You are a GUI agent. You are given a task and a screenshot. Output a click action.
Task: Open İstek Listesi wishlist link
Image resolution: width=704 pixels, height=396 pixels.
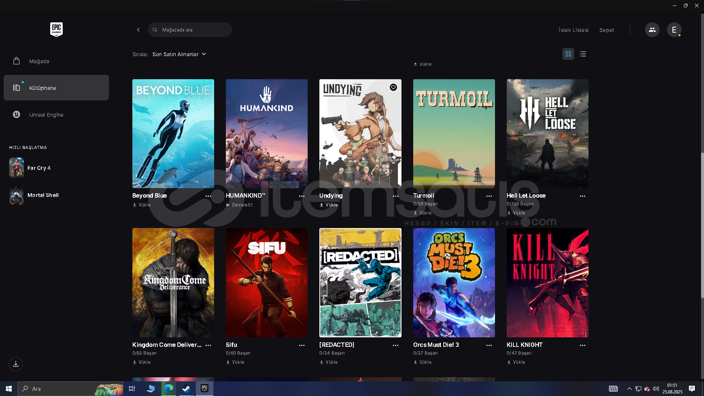(573, 30)
